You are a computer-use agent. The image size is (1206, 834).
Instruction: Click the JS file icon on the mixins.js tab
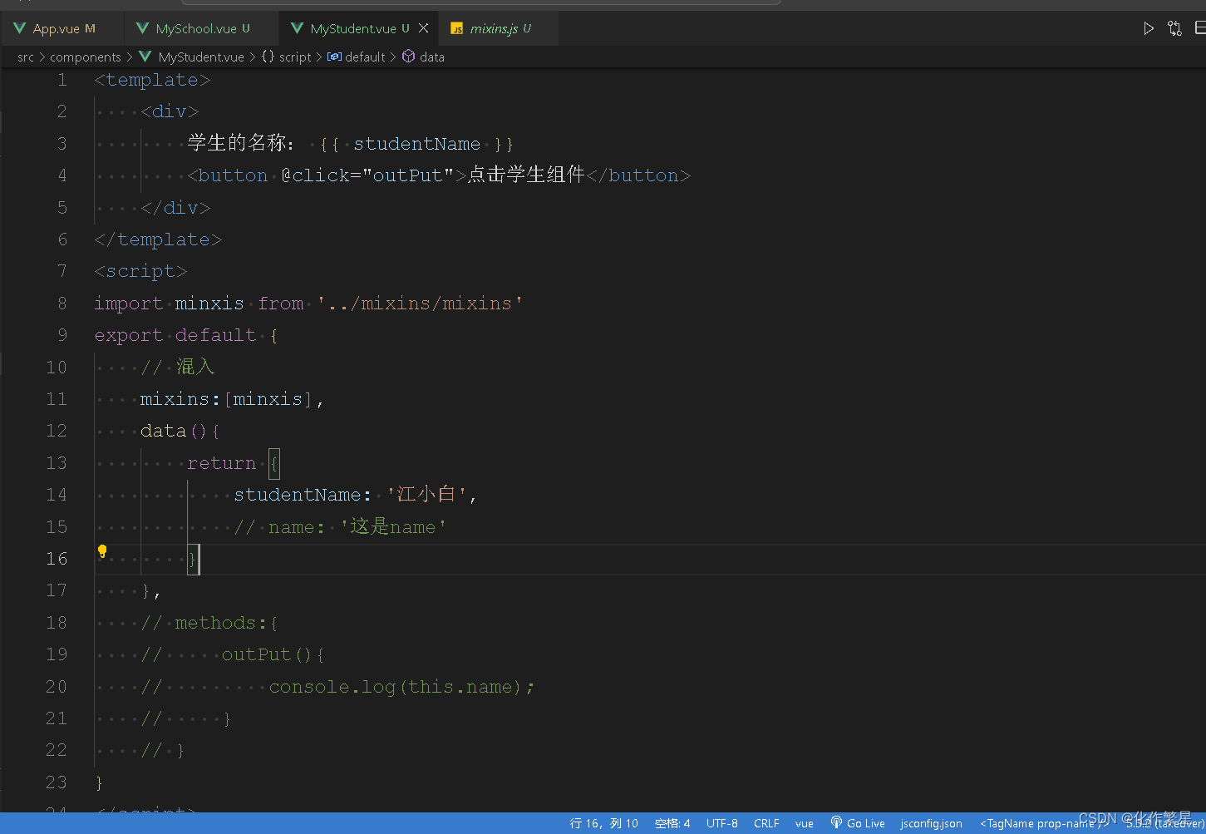(x=456, y=28)
